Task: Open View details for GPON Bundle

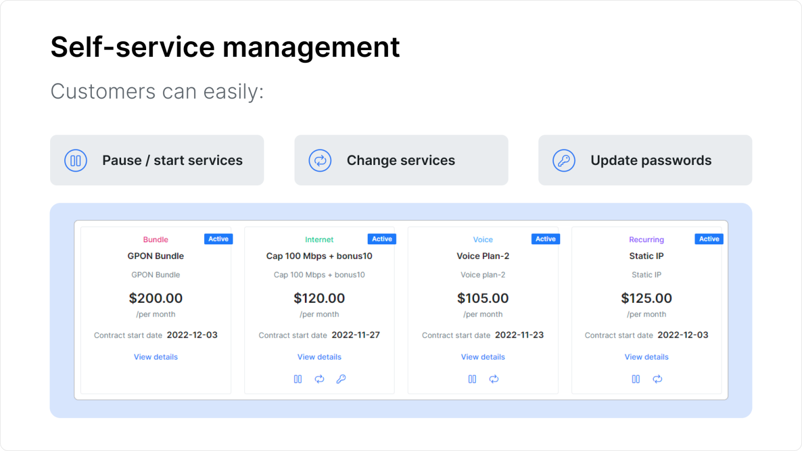Action: 156,357
